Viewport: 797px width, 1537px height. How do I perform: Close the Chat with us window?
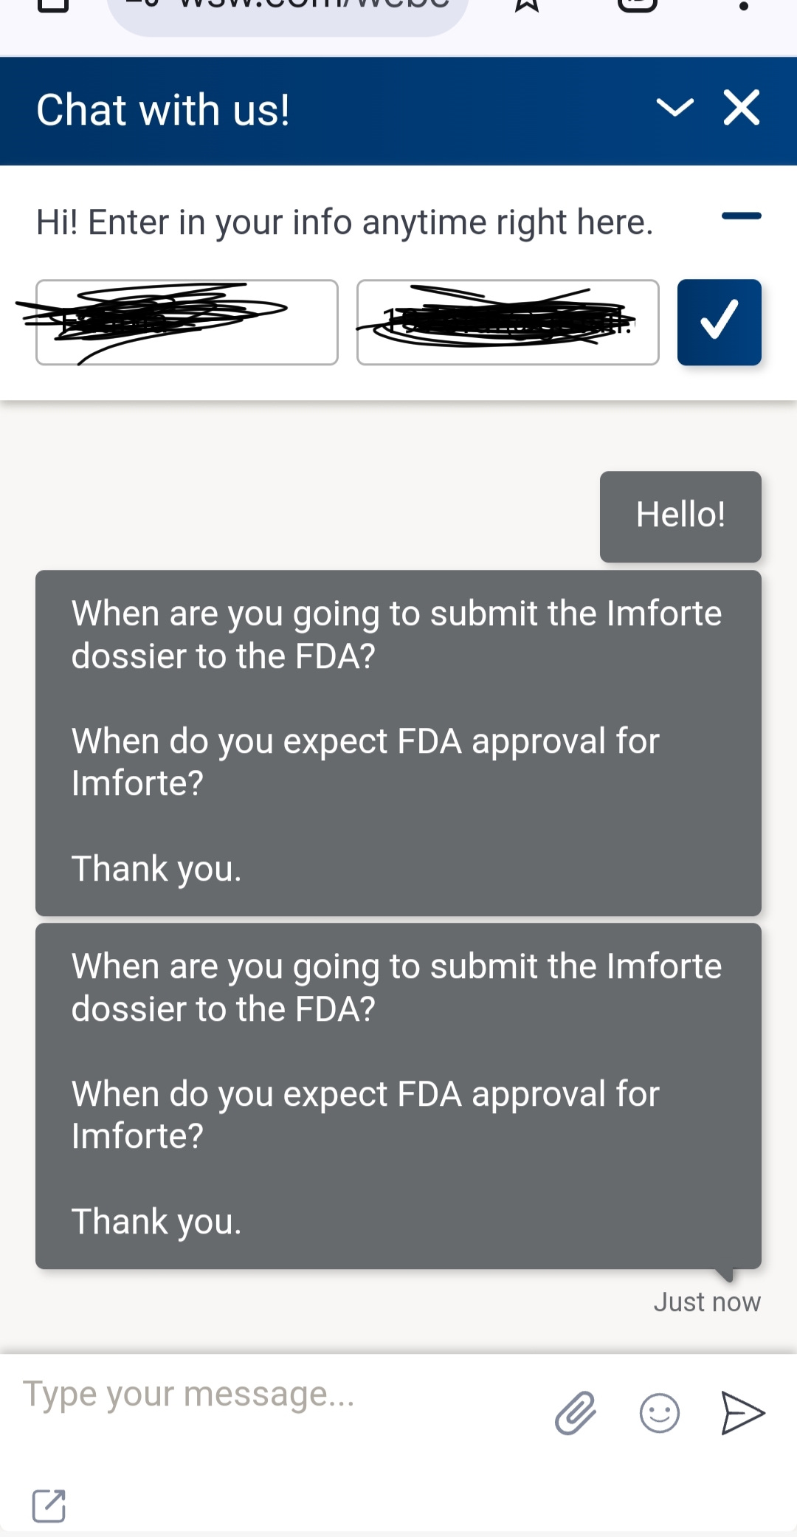point(742,108)
